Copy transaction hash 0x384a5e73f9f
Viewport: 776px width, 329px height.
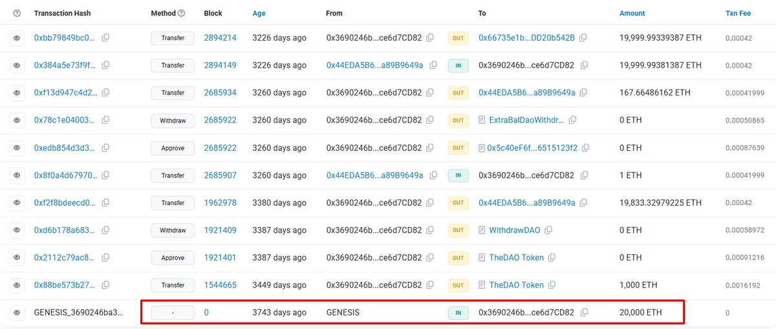(x=105, y=65)
